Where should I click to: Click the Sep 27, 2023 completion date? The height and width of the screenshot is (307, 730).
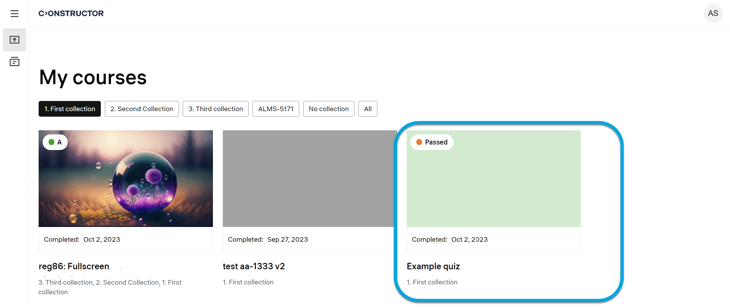287,239
